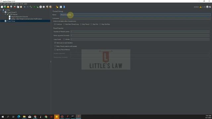Click the yellow warning log icon

coord(200,7)
